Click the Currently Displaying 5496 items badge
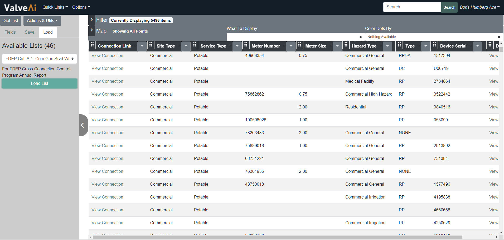Image resolution: width=504 pixels, height=240 pixels. (141, 20)
